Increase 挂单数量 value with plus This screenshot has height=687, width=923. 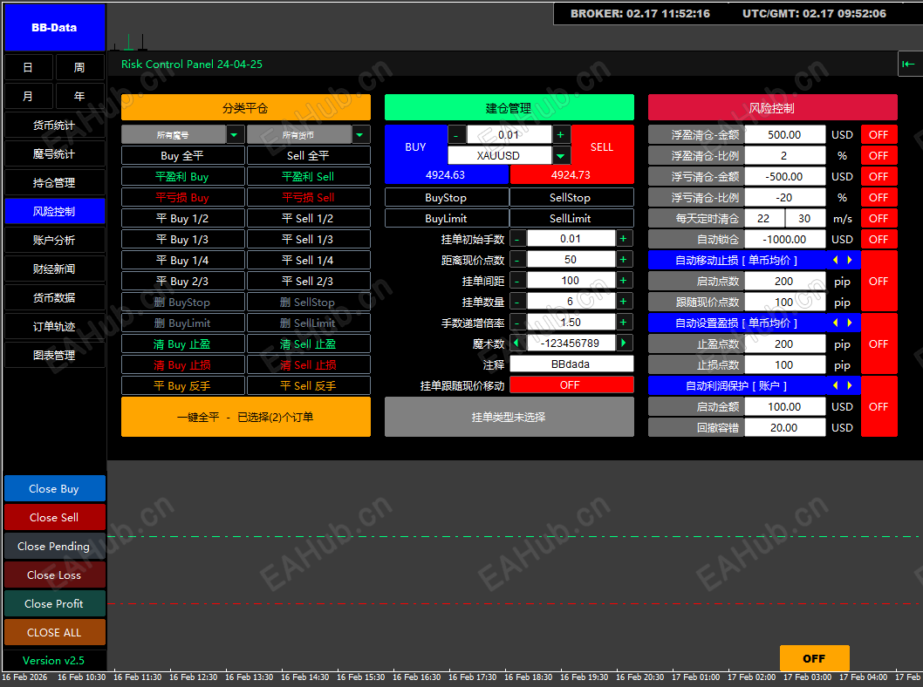624,302
